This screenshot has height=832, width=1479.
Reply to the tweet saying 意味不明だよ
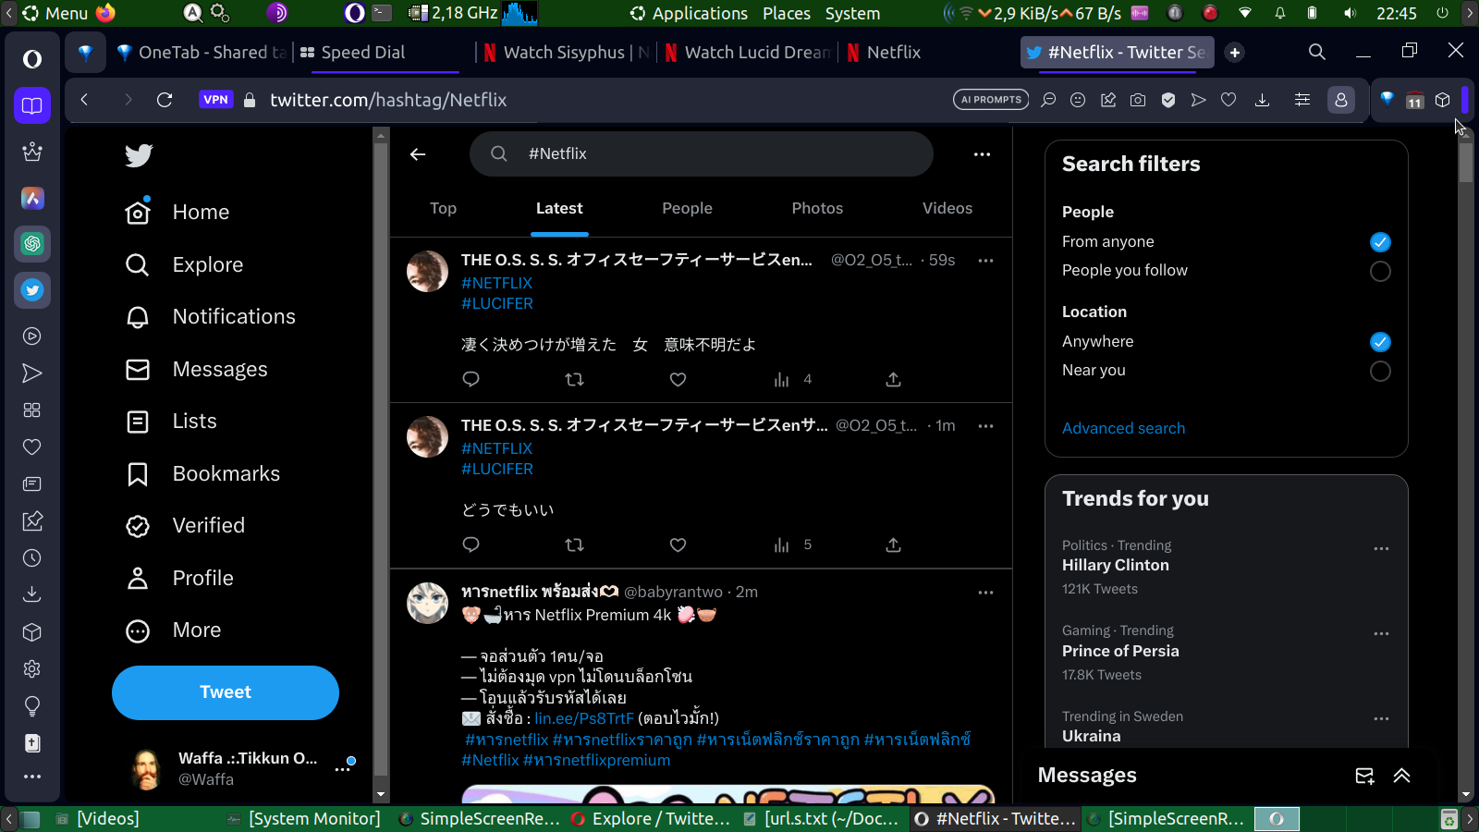(471, 380)
